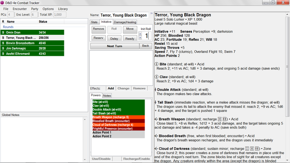Click the R column header
The height and width of the screenshot is (163, 290).
(3, 22)
